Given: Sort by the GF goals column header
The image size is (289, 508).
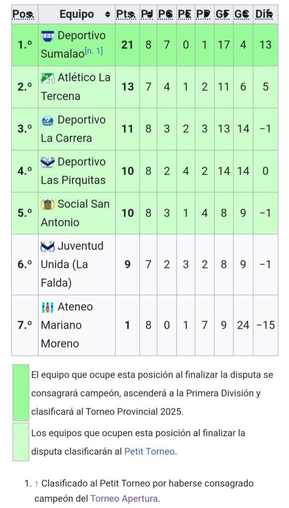Looking at the screenshot, I should [x=223, y=14].
